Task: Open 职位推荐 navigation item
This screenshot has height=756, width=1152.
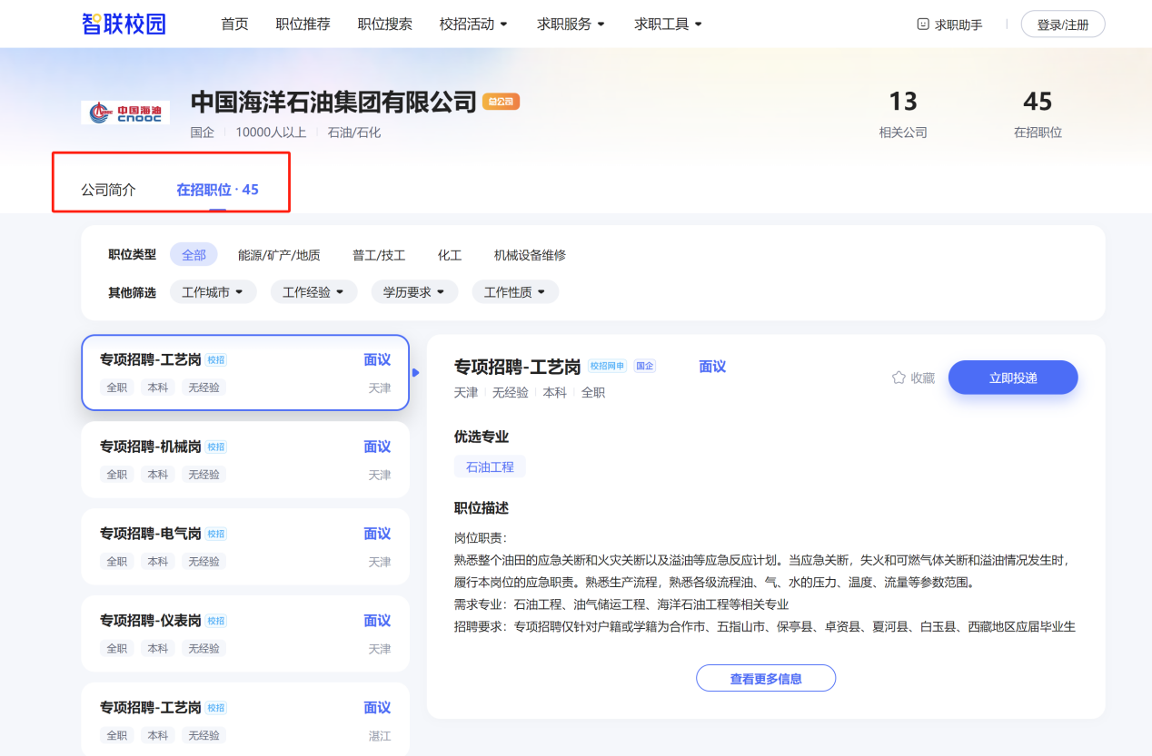Action: (x=303, y=25)
